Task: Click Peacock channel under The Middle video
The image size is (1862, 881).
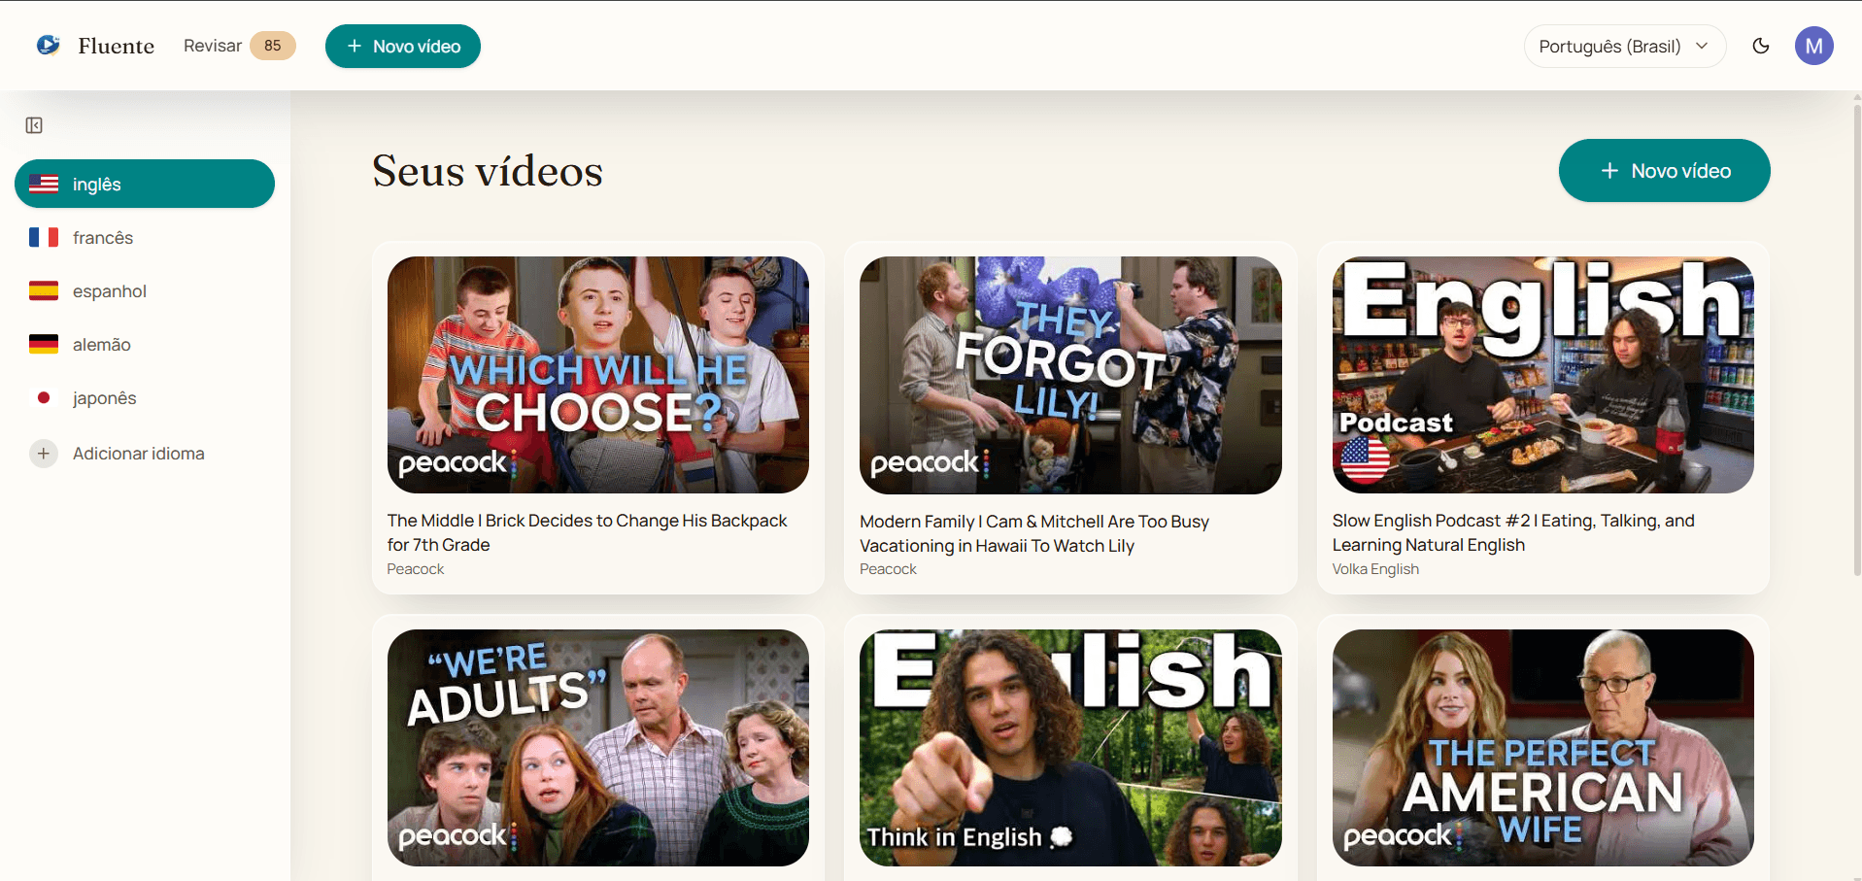Action: [416, 569]
